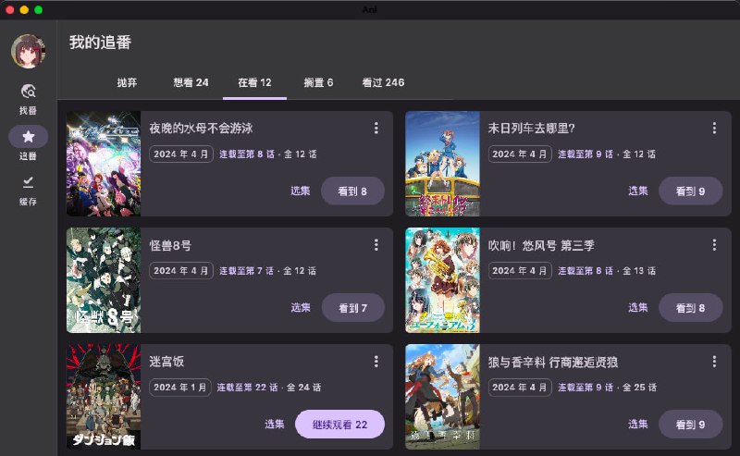Click the title 夜晚的水母不会游泳
Screen dimensions: 740x456
pyautogui.click(x=201, y=128)
